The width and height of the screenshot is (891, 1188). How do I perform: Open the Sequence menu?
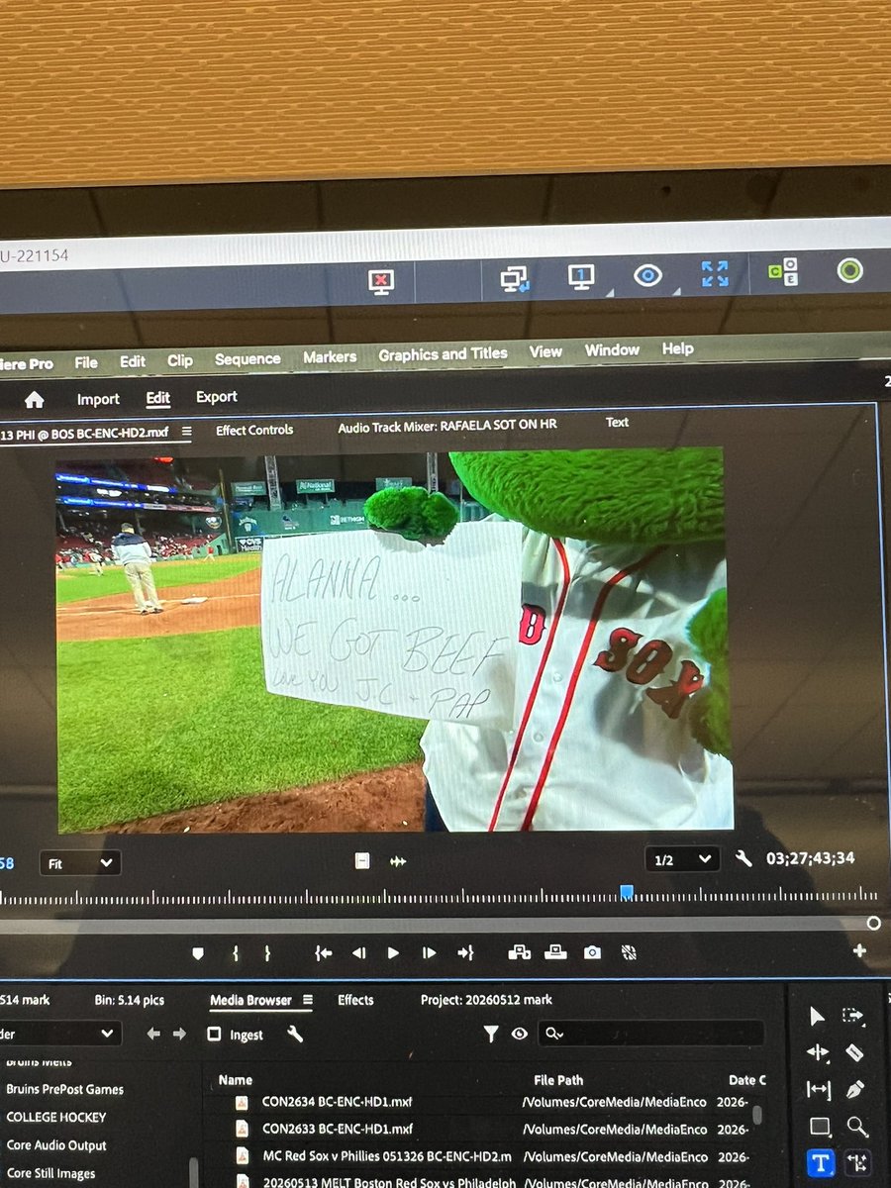point(247,358)
